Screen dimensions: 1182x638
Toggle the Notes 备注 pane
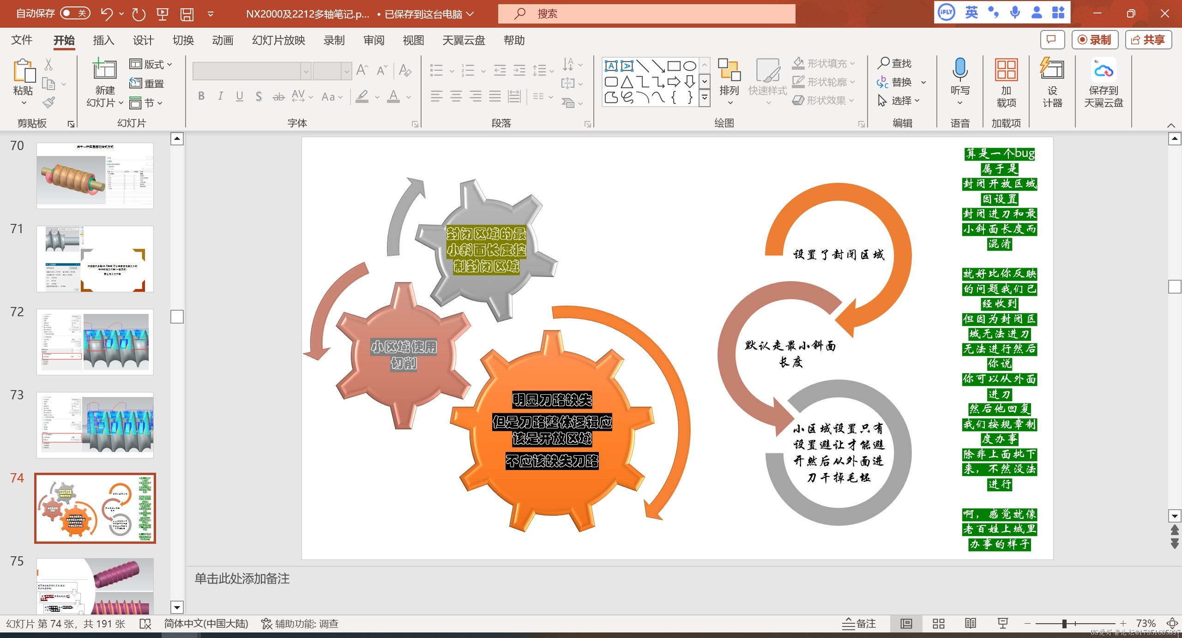859,624
